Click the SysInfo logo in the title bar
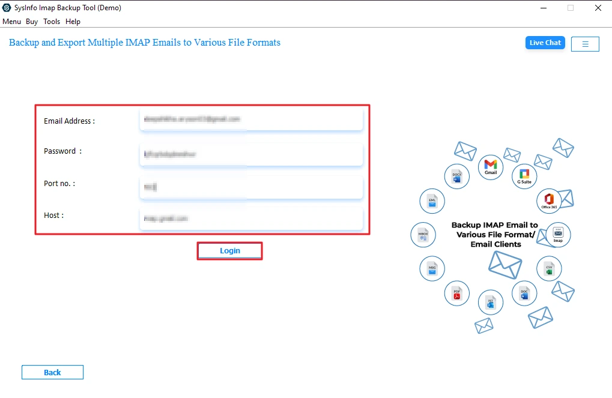612x398 pixels. 7,8
